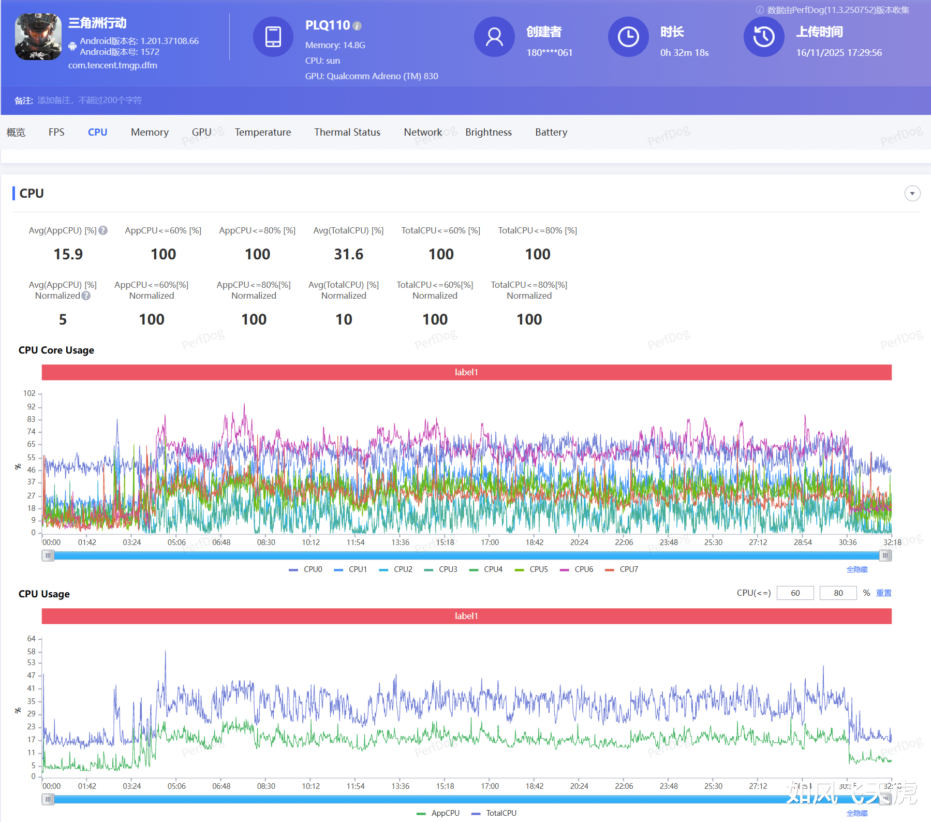The image size is (931, 822).
Task: Click help icon beside Avg(AppCPU) [%]
Action: pos(103,230)
